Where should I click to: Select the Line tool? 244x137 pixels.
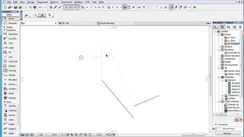(10, 57)
